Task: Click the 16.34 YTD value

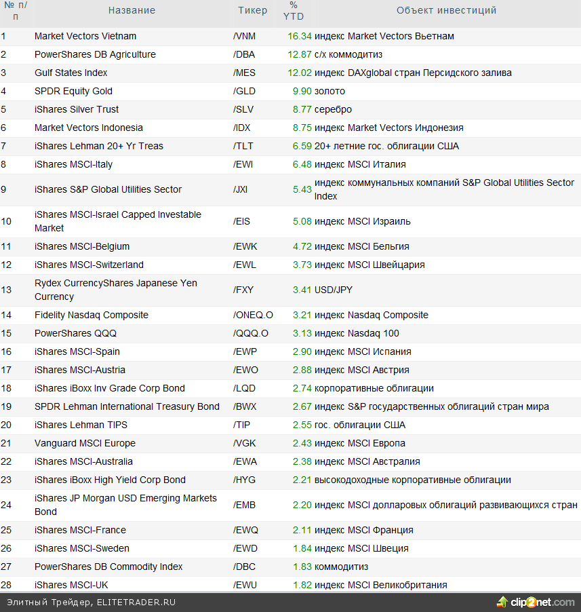Action: [300, 36]
